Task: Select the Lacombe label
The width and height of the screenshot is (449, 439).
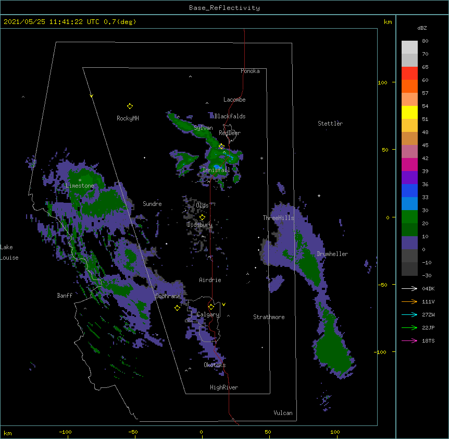Action: tap(234, 100)
